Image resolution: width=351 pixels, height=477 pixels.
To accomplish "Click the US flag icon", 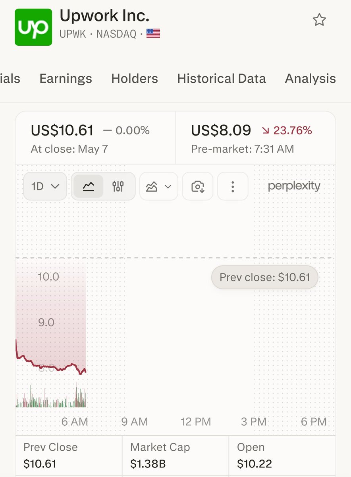I will point(153,34).
